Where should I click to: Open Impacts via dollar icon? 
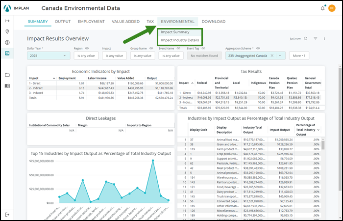click(7, 42)
